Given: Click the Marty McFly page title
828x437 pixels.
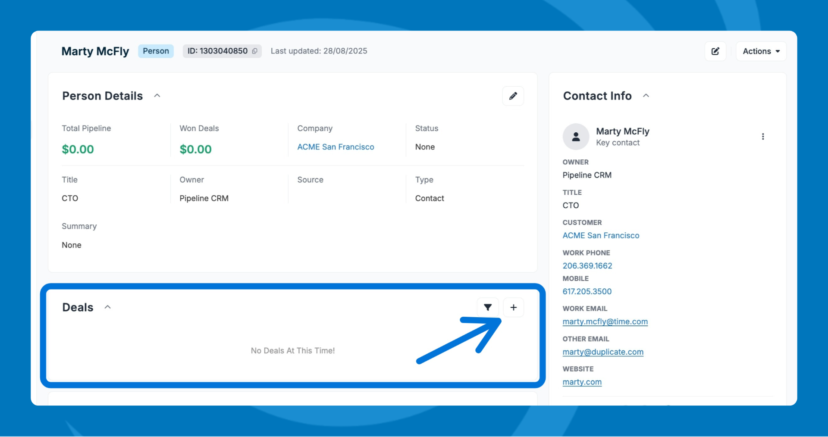Looking at the screenshot, I should tap(95, 51).
